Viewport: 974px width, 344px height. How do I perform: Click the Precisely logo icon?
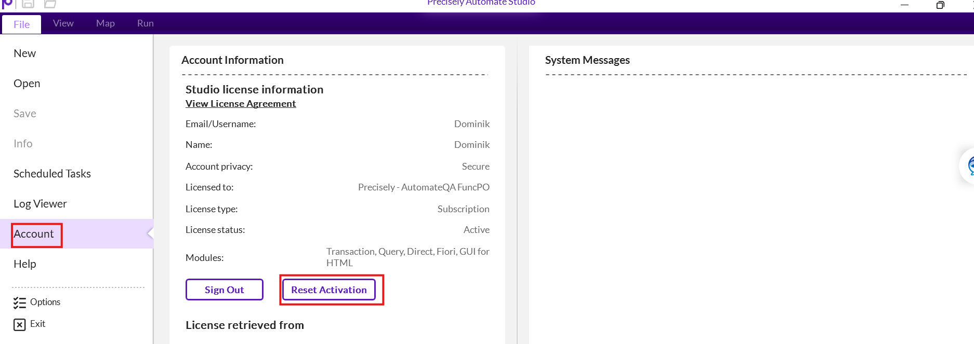(7, 3)
